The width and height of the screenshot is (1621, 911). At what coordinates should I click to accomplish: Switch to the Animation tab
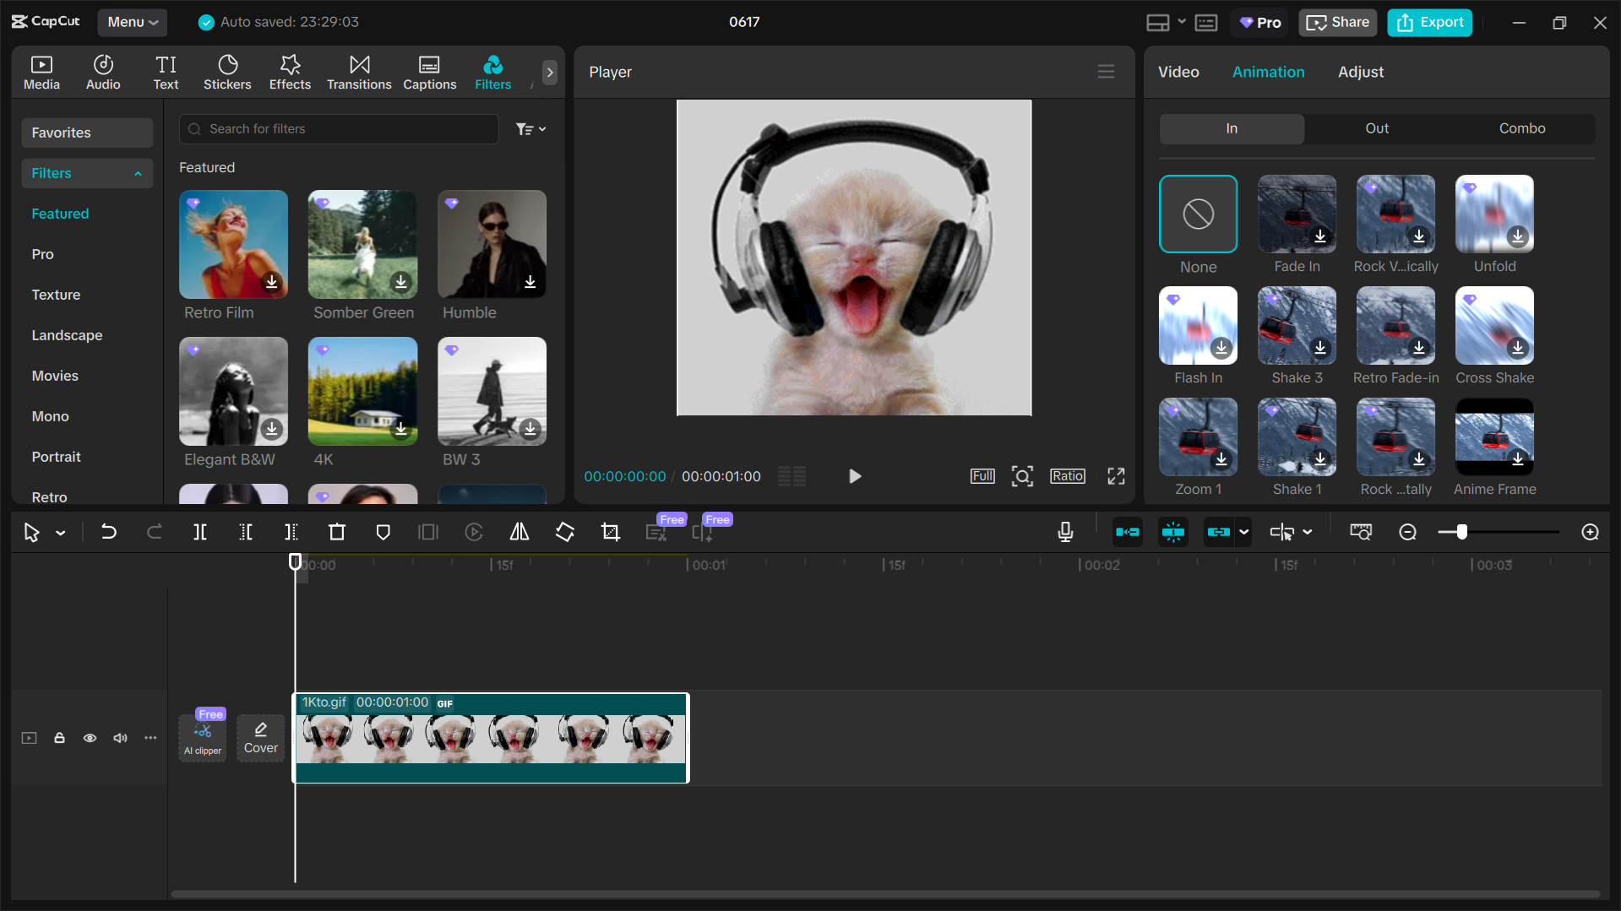(1268, 72)
